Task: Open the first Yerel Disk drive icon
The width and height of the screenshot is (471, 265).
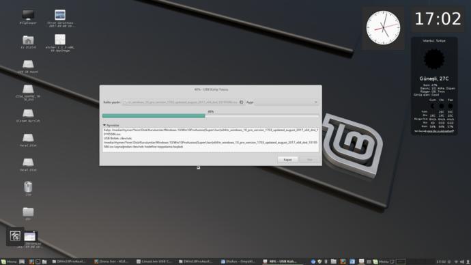Action: click(28, 138)
